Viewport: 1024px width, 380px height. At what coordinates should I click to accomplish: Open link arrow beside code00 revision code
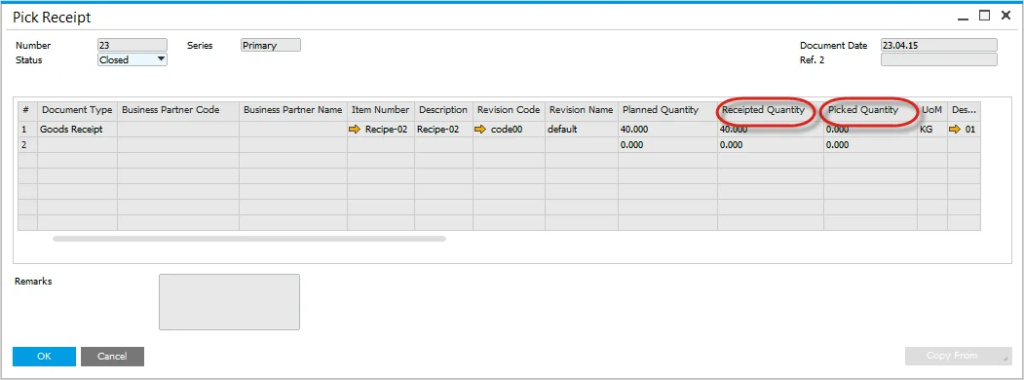point(480,130)
